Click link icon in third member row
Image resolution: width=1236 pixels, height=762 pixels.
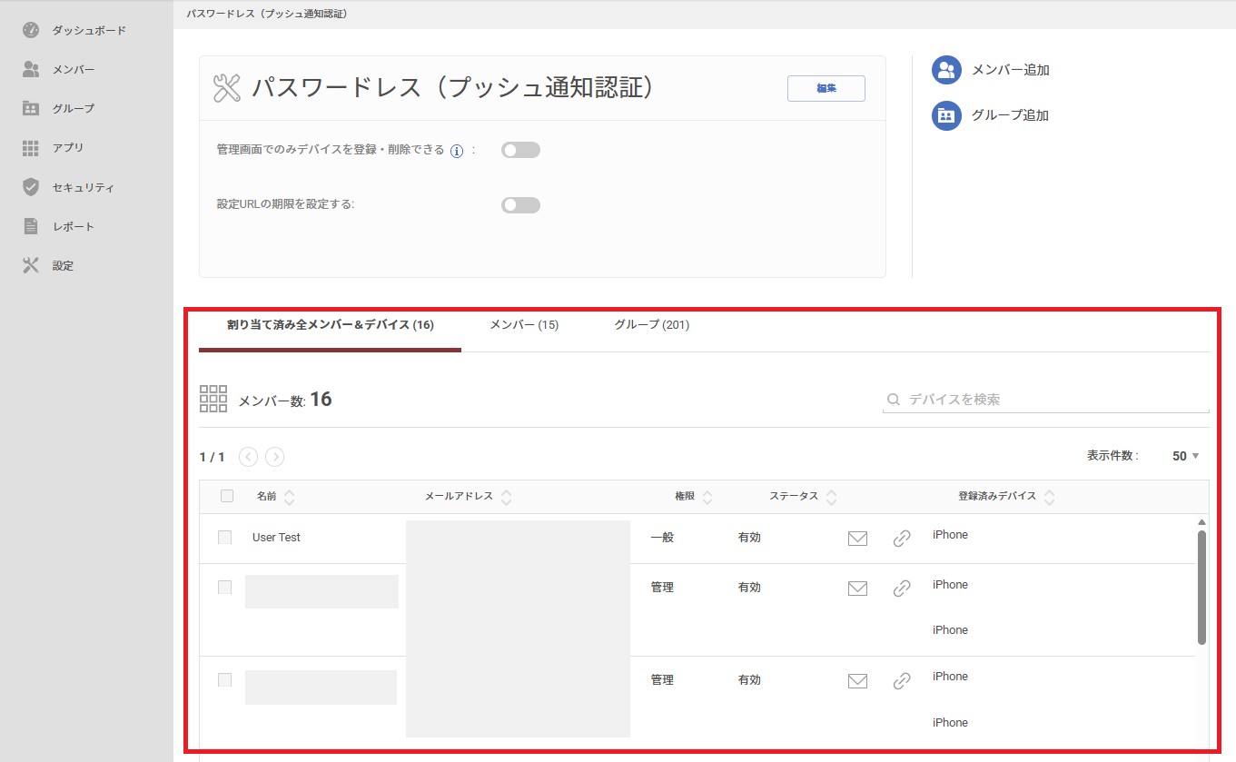point(902,680)
